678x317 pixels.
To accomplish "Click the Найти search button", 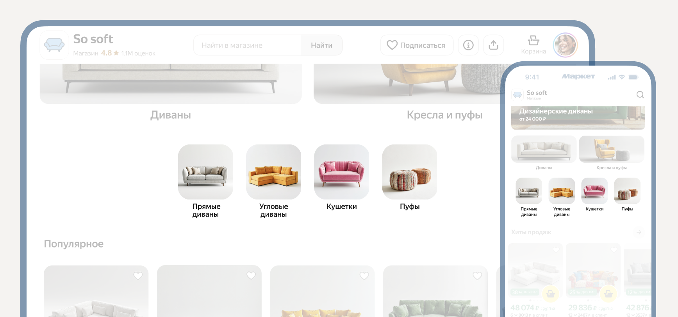I will pyautogui.click(x=322, y=45).
